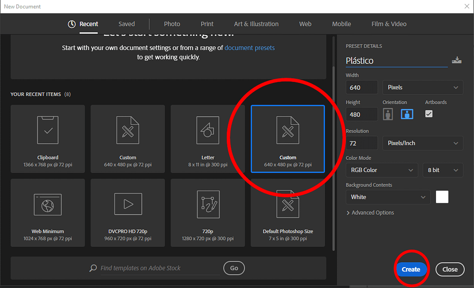
Task: Select portrait orientation icon
Action: [388, 114]
